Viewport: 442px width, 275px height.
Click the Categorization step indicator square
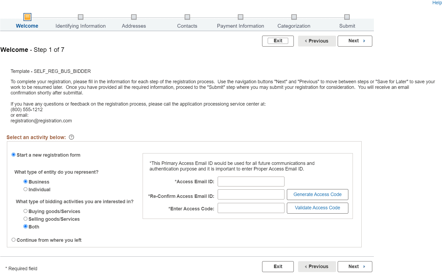pyautogui.click(x=294, y=17)
